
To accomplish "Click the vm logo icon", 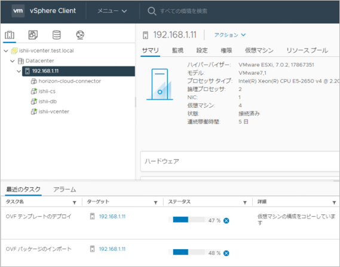I will click(x=18, y=11).
